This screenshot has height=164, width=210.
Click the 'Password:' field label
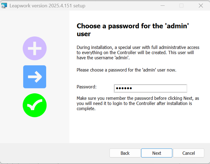(87, 87)
